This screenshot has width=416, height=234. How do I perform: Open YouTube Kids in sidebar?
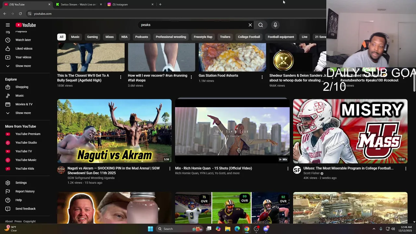click(25, 169)
